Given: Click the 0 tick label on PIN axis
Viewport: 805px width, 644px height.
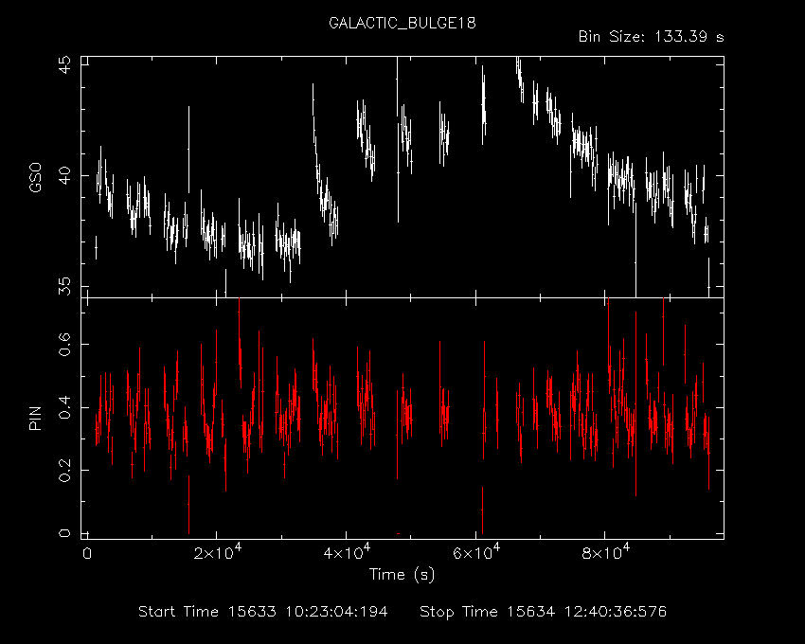Looking at the screenshot, I should click(65, 533).
